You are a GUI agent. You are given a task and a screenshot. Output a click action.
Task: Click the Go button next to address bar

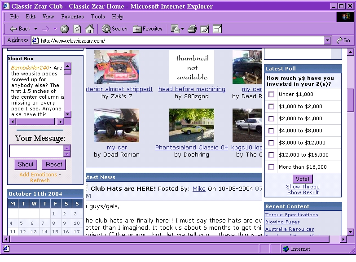[343, 40]
